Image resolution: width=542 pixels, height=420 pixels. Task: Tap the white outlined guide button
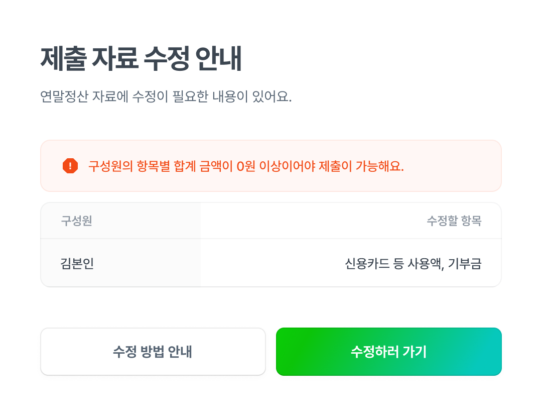coord(153,352)
